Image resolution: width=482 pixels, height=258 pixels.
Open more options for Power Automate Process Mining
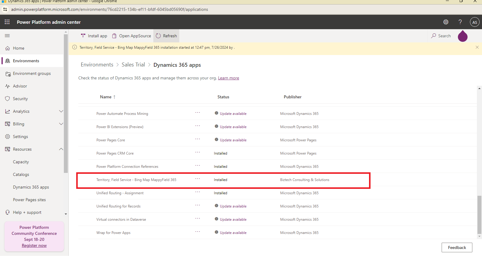click(x=198, y=112)
